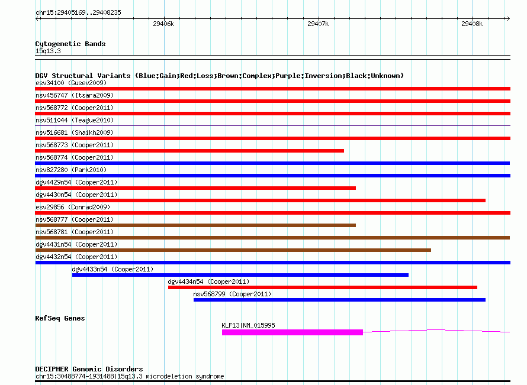Click the thin purple nsv511044 inversion line
The height and width of the screenshot is (385, 527).
(272, 126)
